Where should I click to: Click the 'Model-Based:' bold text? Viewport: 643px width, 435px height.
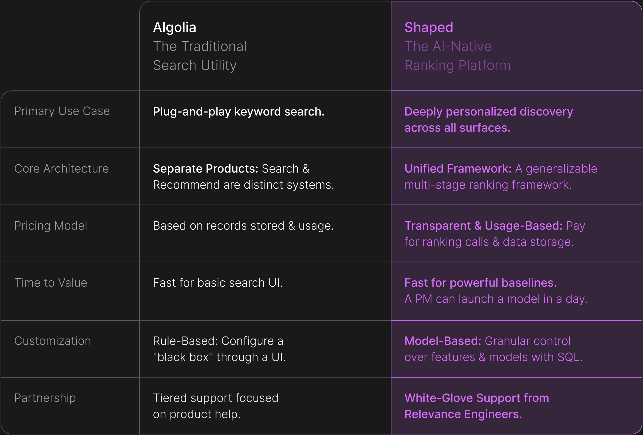(x=443, y=341)
